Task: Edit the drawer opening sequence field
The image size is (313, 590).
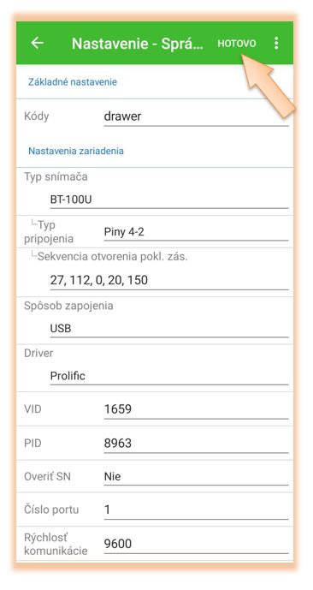Action: [169, 281]
